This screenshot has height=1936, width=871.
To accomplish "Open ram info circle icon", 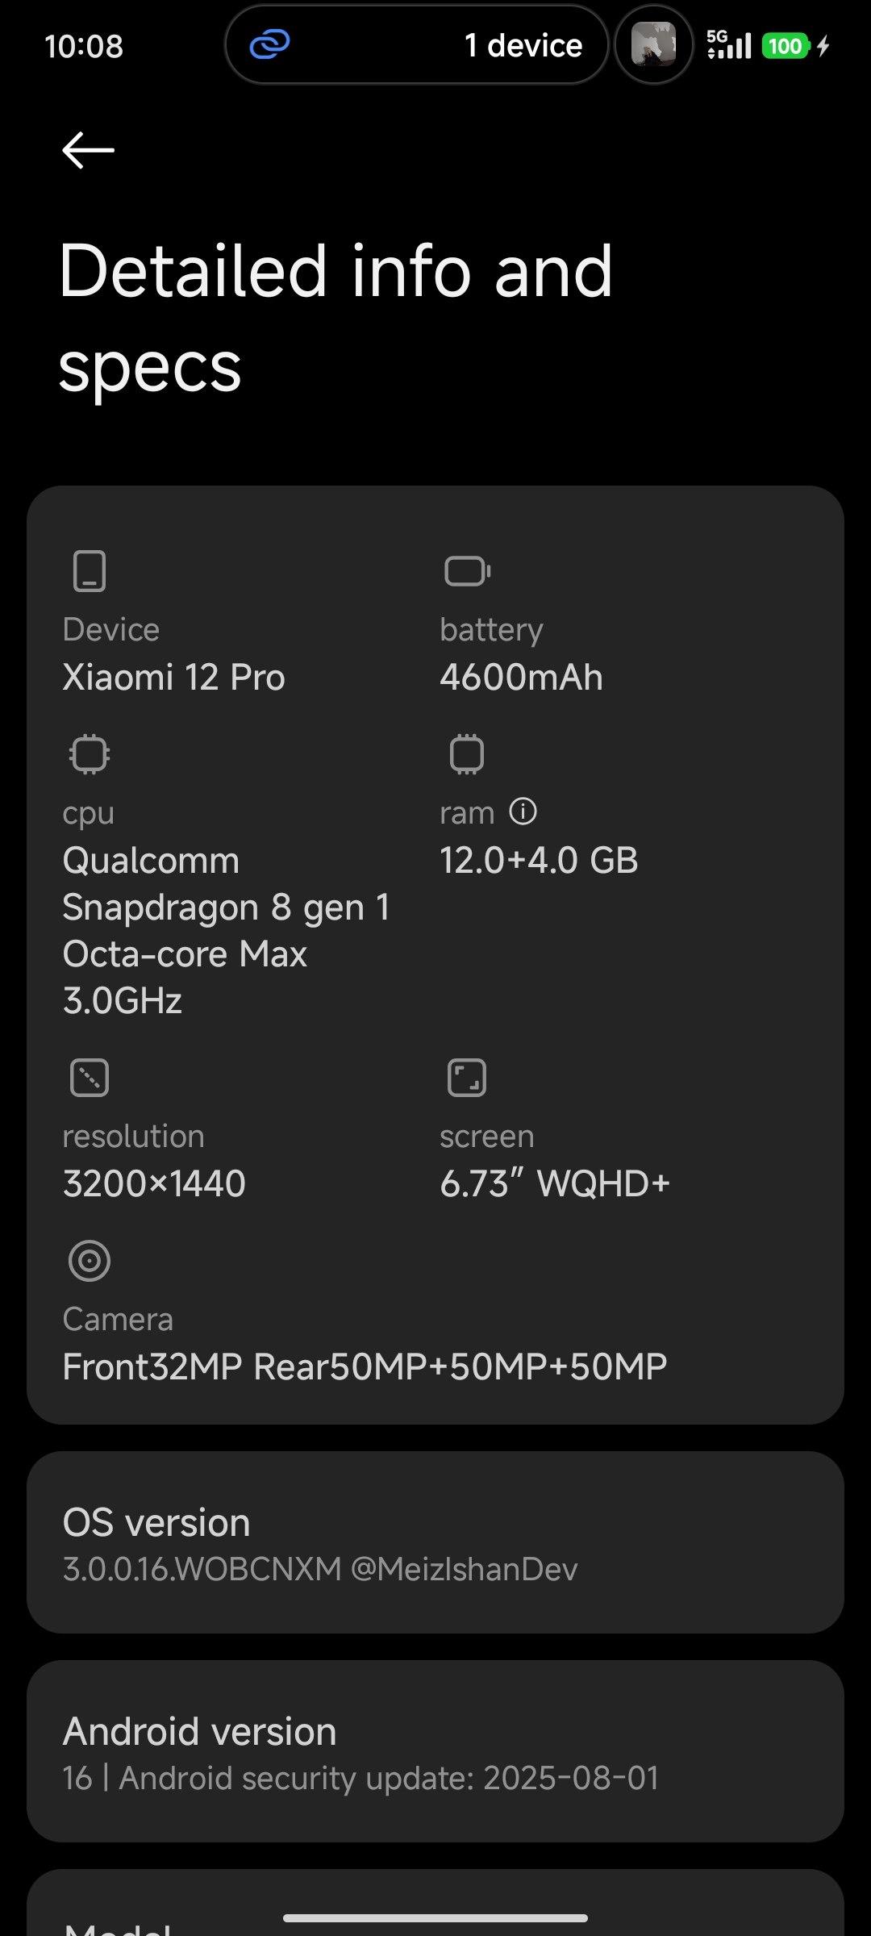I will pyautogui.click(x=523, y=812).
